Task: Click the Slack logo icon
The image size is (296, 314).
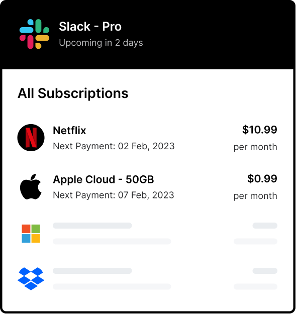Action: pyautogui.click(x=35, y=34)
